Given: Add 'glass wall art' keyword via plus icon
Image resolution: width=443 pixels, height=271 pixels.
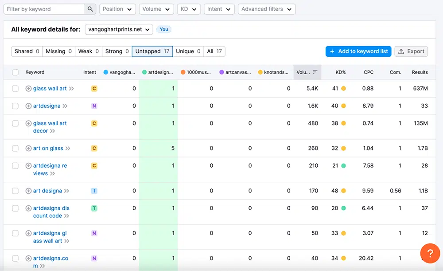Looking at the screenshot, I should coord(28,89).
